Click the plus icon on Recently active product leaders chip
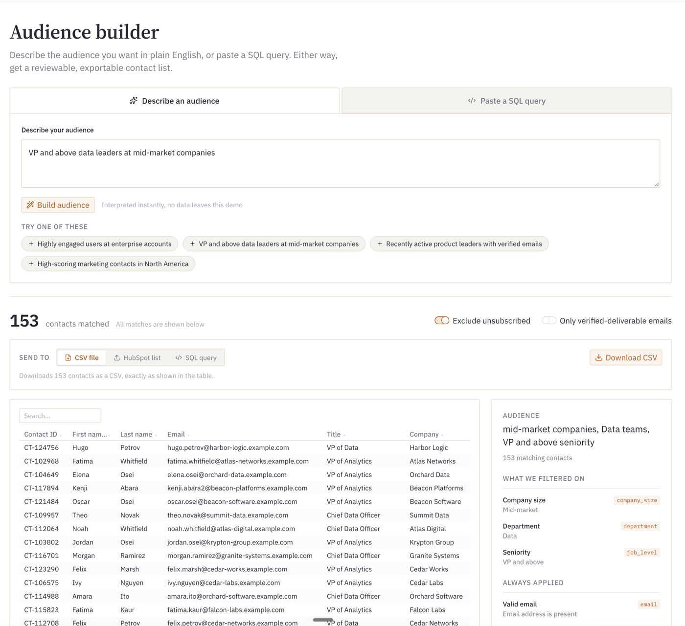Screen dimensions: 685x626 [x=380, y=244]
